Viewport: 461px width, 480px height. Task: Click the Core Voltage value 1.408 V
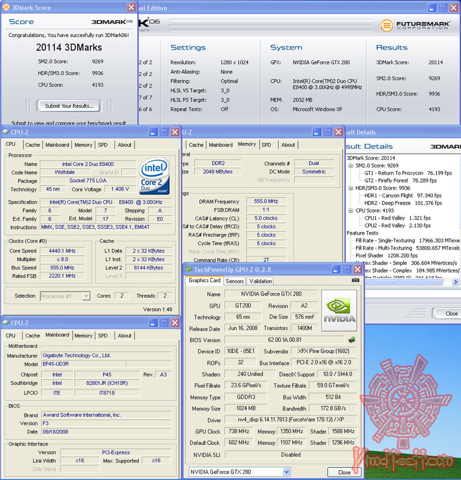(120, 189)
